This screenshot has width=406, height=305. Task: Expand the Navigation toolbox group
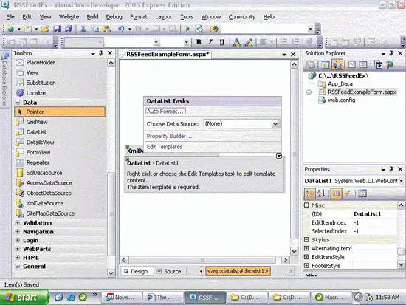(x=18, y=232)
